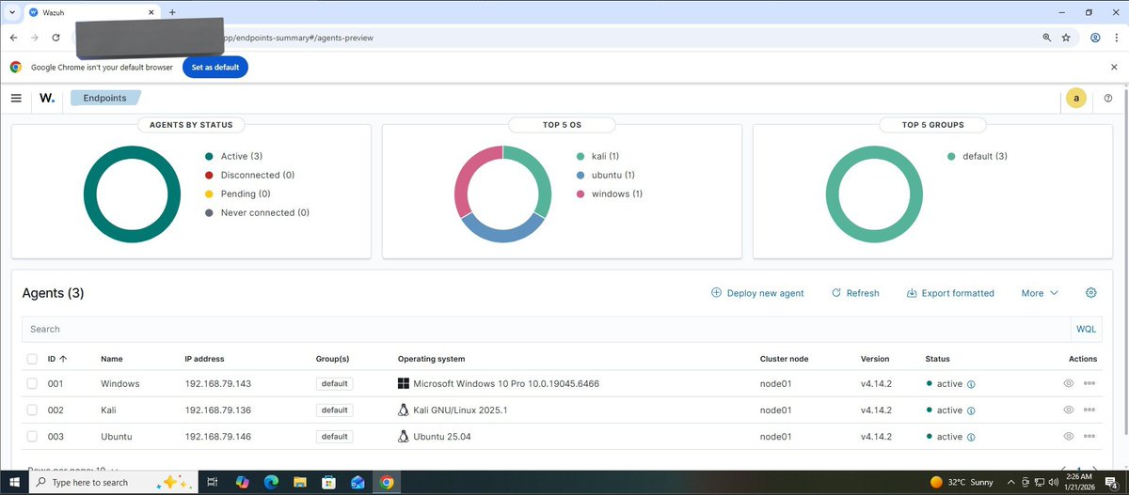Click the default group badge for Windows agent
Image resolution: width=1129 pixels, height=495 pixels.
[334, 383]
